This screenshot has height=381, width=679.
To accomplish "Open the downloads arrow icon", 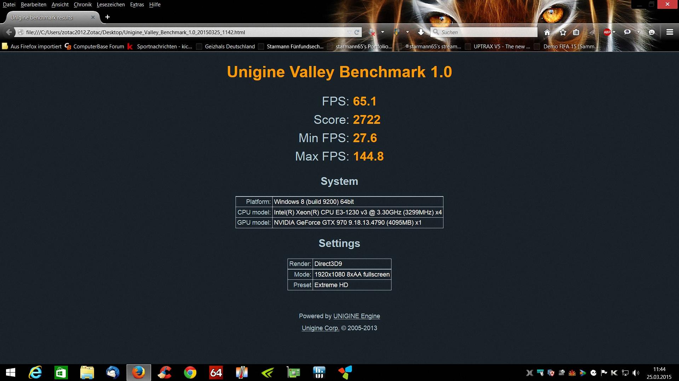I will tap(421, 32).
